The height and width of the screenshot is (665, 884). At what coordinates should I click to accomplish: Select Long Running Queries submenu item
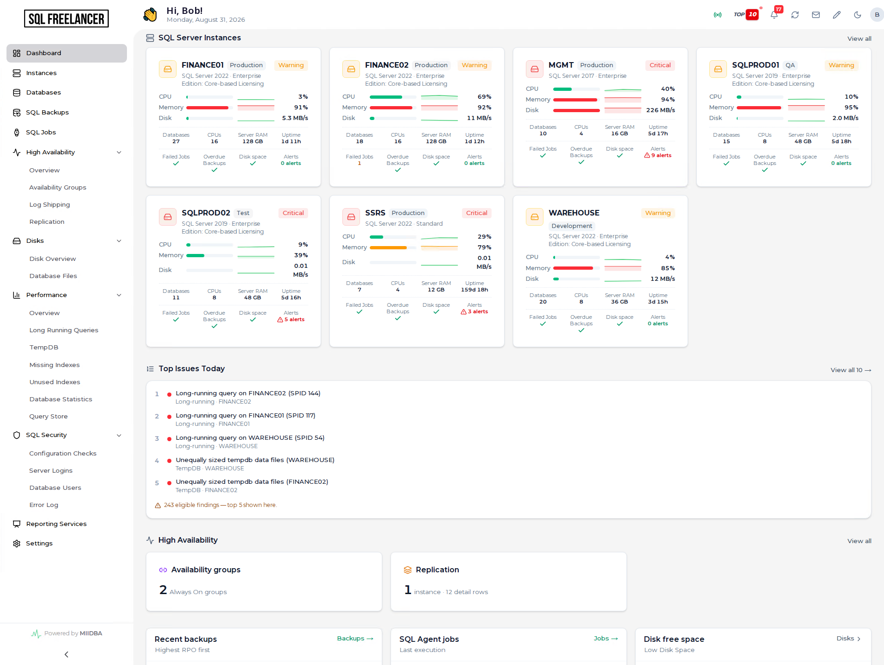tap(64, 330)
